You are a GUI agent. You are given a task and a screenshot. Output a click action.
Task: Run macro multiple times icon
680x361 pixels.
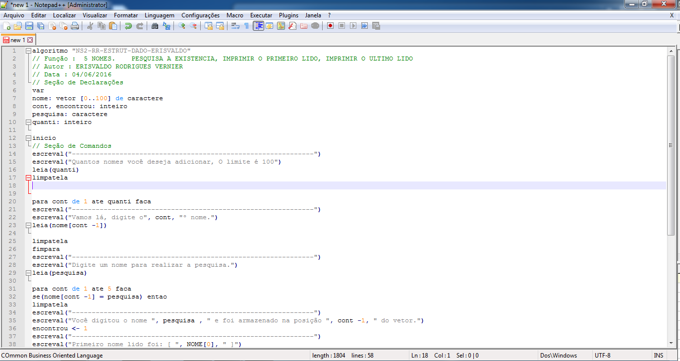[x=364, y=26]
